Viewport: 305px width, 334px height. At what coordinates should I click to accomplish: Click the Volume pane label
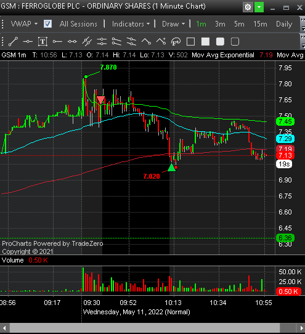[13, 260]
